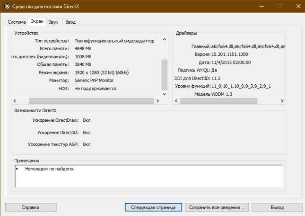Click the '4848 MB' total memory value
The image size is (305, 216).
click(x=83, y=49)
